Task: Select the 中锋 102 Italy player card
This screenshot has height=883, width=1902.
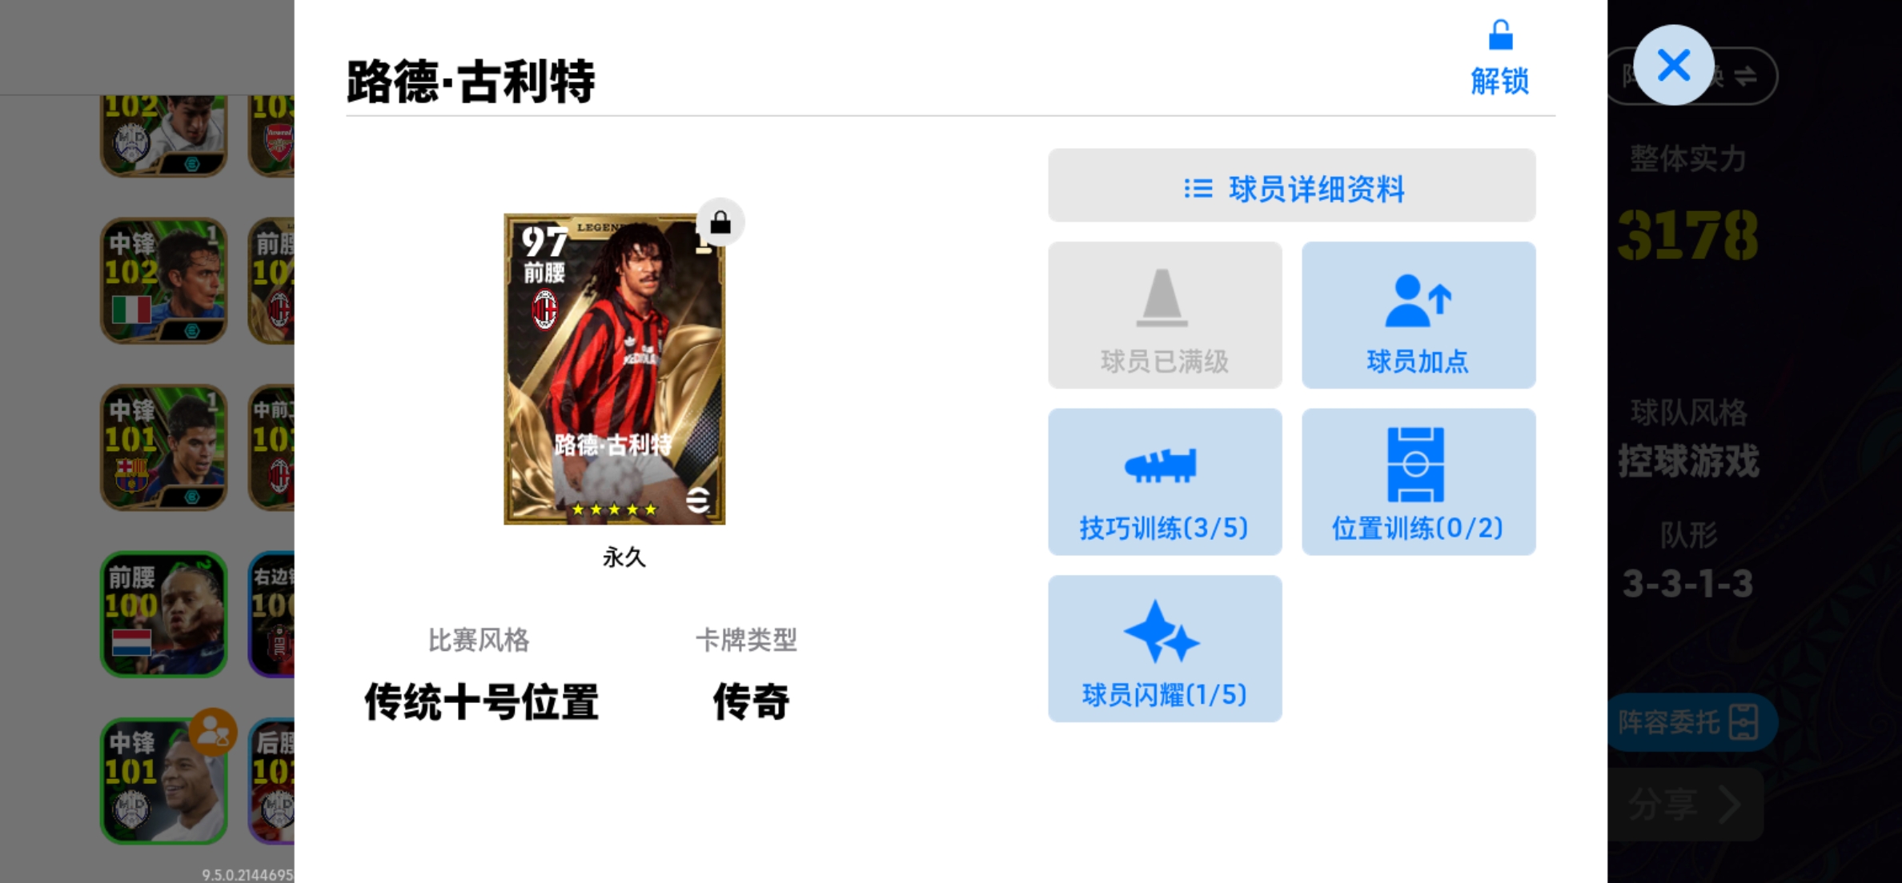Action: pyautogui.click(x=163, y=281)
